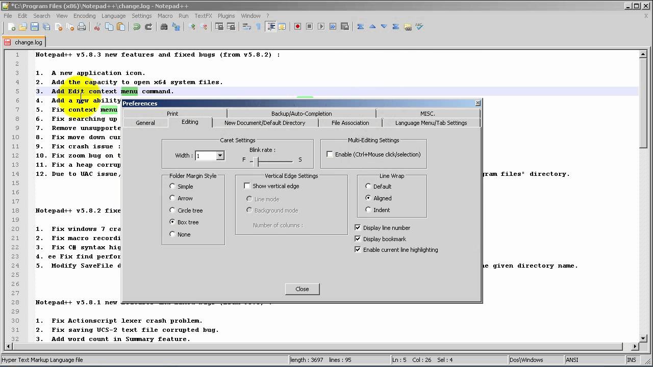Viewport: 653px width, 367px height.
Task: Open the Encoding menu
Action: pyautogui.click(x=84, y=16)
